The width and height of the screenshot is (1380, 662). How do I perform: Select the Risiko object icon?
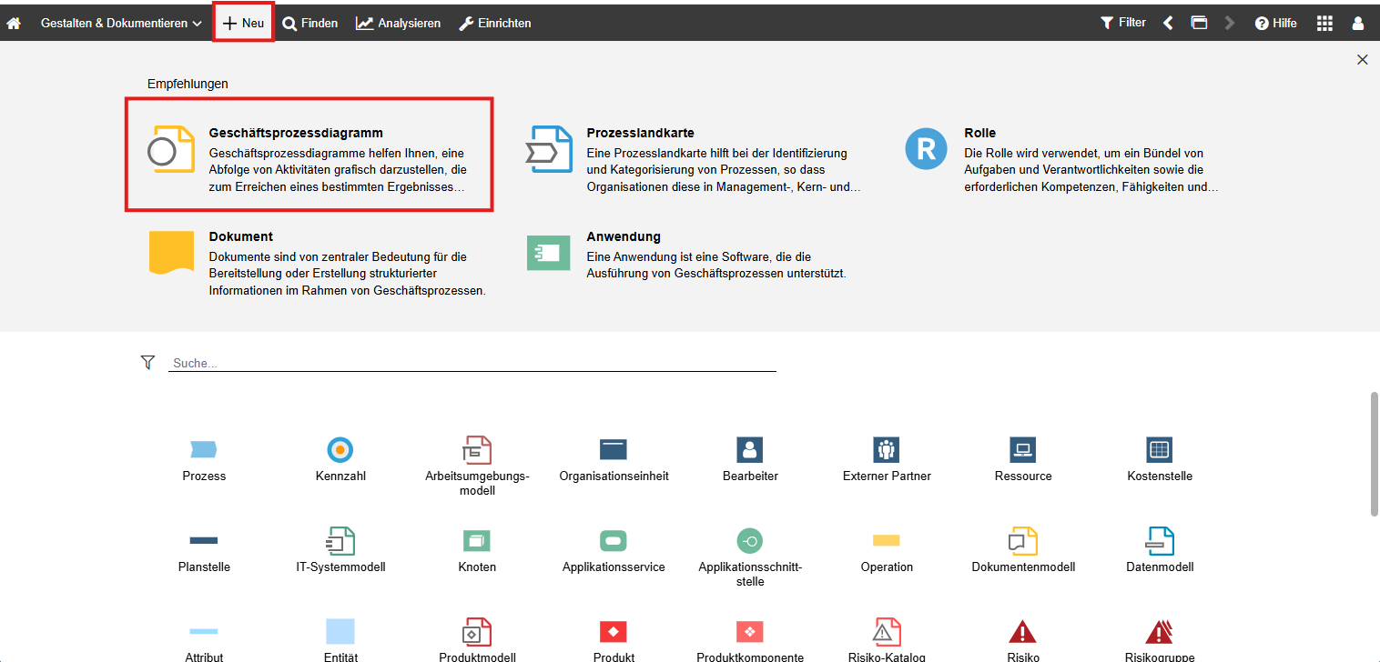tap(1022, 631)
